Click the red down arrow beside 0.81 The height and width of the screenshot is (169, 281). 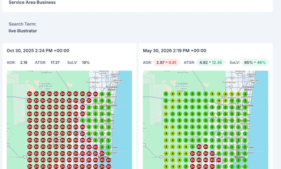[x=166, y=63]
